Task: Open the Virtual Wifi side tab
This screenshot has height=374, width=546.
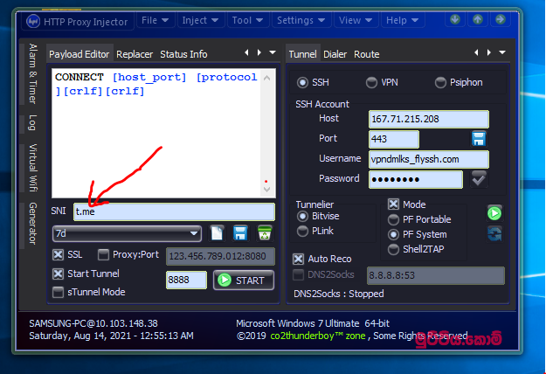Action: tap(32, 168)
